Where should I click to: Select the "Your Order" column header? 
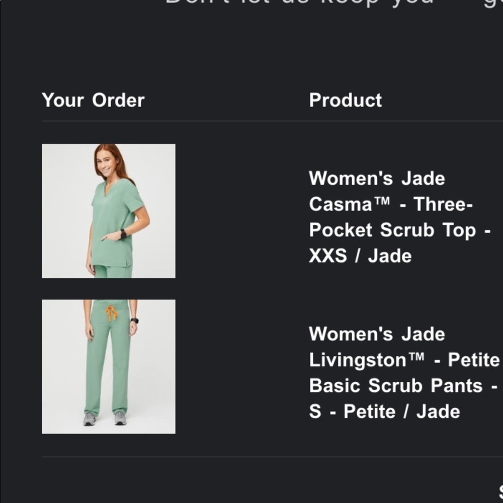[x=93, y=100]
